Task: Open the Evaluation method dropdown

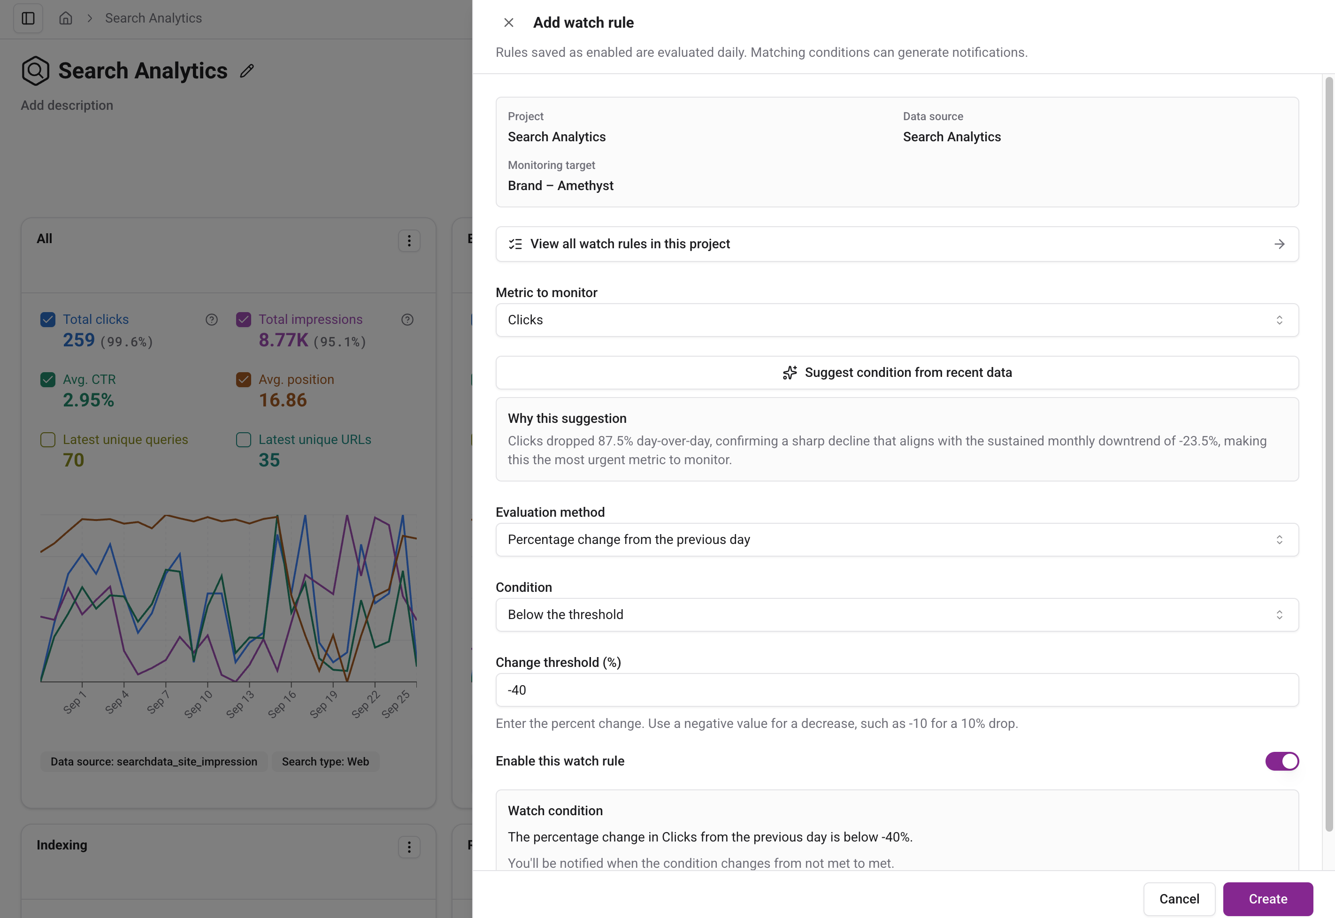Action: pyautogui.click(x=897, y=540)
